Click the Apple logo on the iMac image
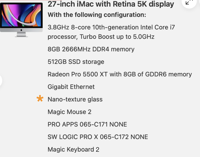Screen dimensions: 200x157 pyautogui.click(x=21, y=30)
